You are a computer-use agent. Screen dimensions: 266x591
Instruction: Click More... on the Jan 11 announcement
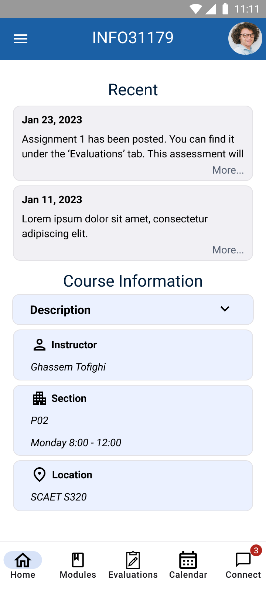pyautogui.click(x=228, y=250)
